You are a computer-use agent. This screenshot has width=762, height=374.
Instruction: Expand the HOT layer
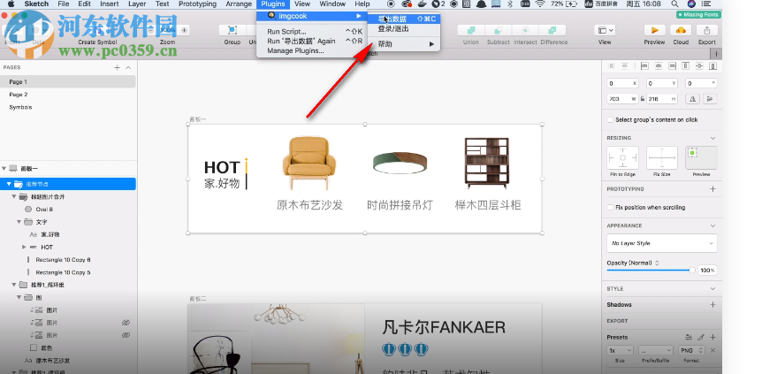[24, 247]
